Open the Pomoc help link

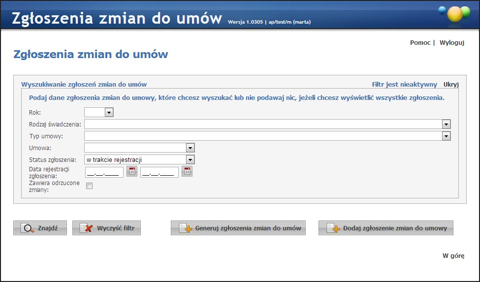coord(420,43)
